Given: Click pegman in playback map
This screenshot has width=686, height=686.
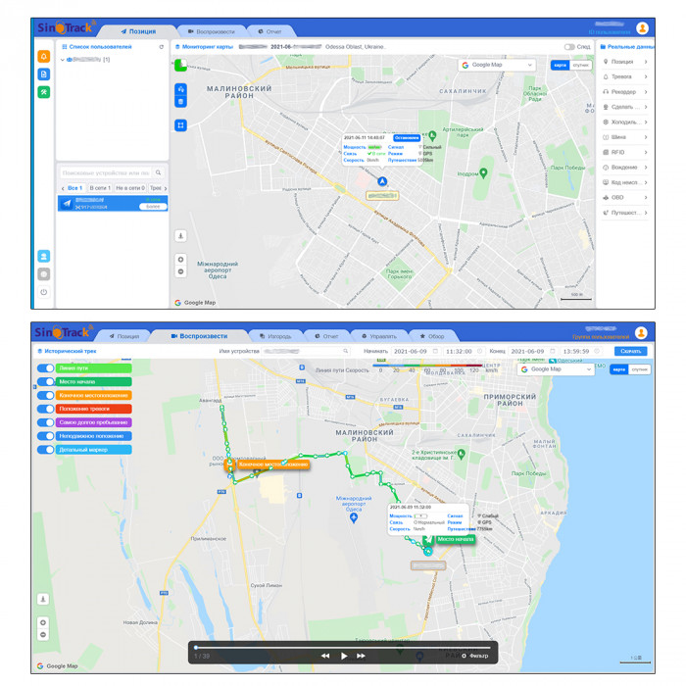Looking at the screenshot, I should coord(43,599).
